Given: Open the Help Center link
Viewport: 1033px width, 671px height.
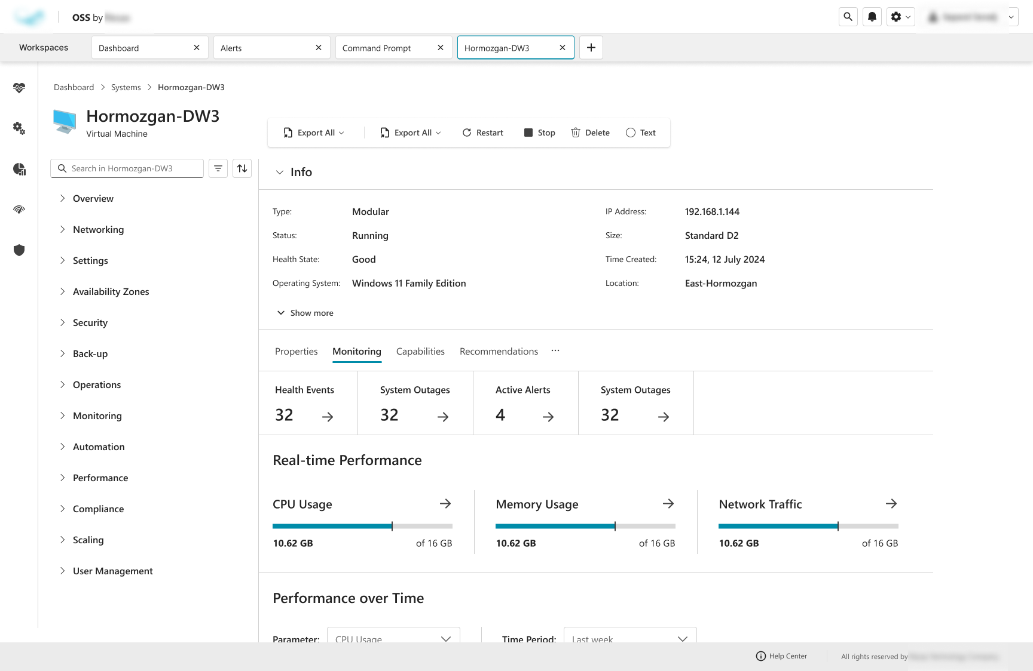Looking at the screenshot, I should (782, 656).
